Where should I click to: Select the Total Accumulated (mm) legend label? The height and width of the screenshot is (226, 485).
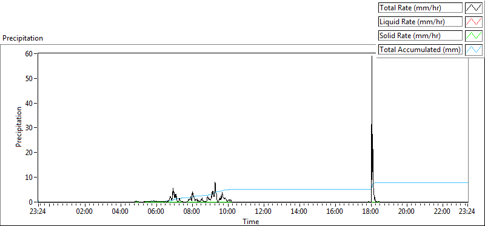[420, 50]
